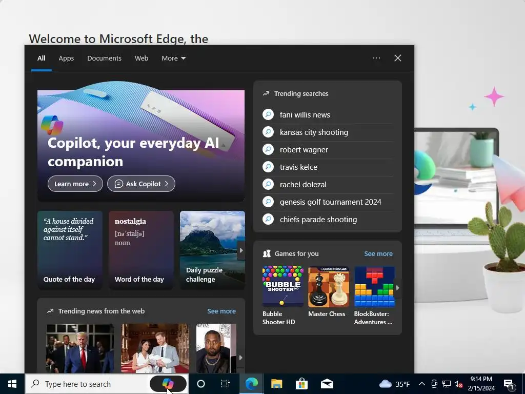Search for rachel dolezal
The height and width of the screenshot is (394, 525).
pos(303,184)
